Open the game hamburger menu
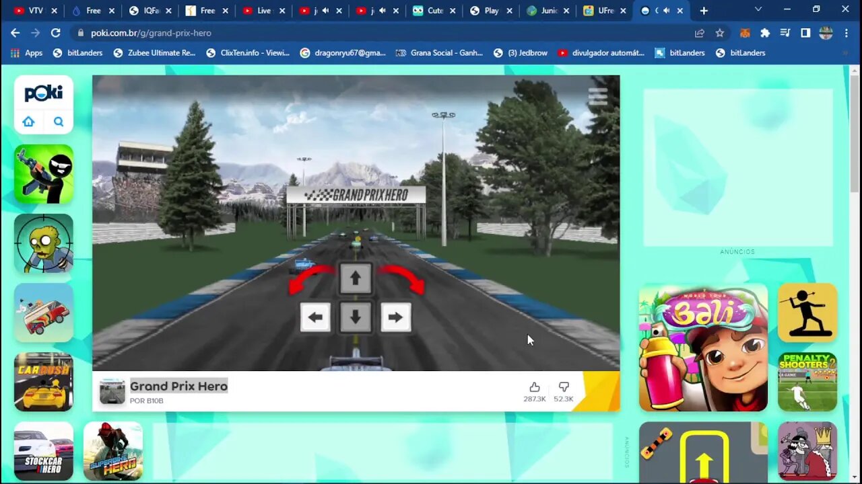This screenshot has width=862, height=484. (x=597, y=97)
